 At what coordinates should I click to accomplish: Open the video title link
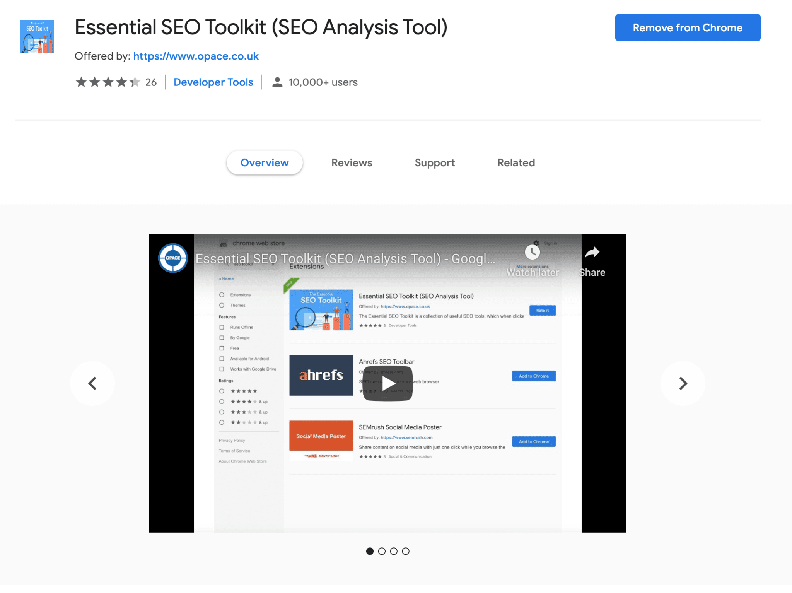coord(345,259)
